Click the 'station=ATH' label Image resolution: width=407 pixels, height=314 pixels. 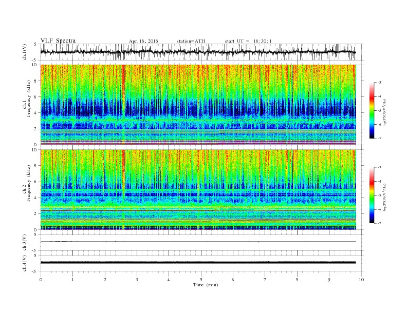tap(191, 41)
